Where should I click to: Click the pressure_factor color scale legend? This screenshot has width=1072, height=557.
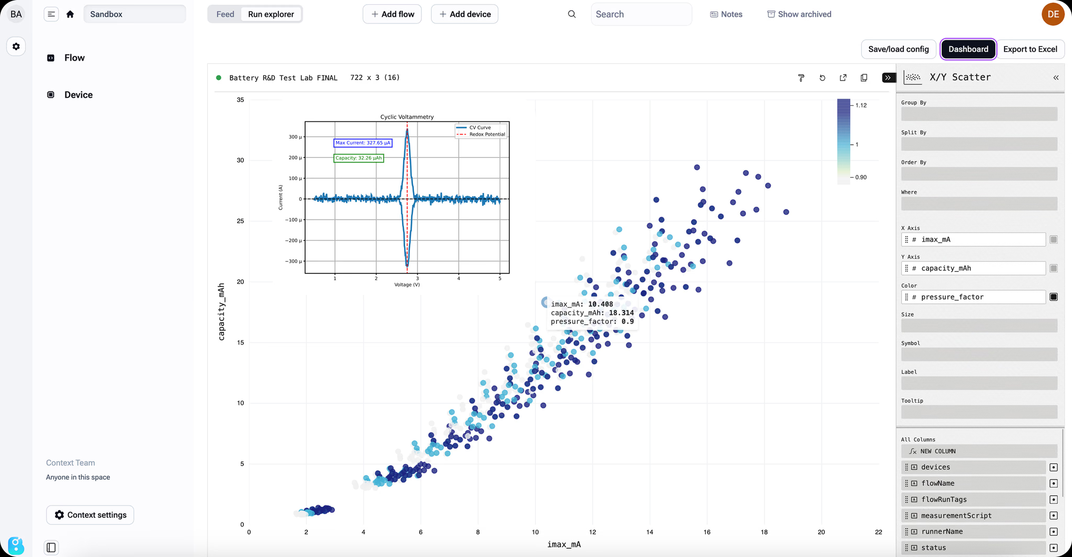coord(844,141)
